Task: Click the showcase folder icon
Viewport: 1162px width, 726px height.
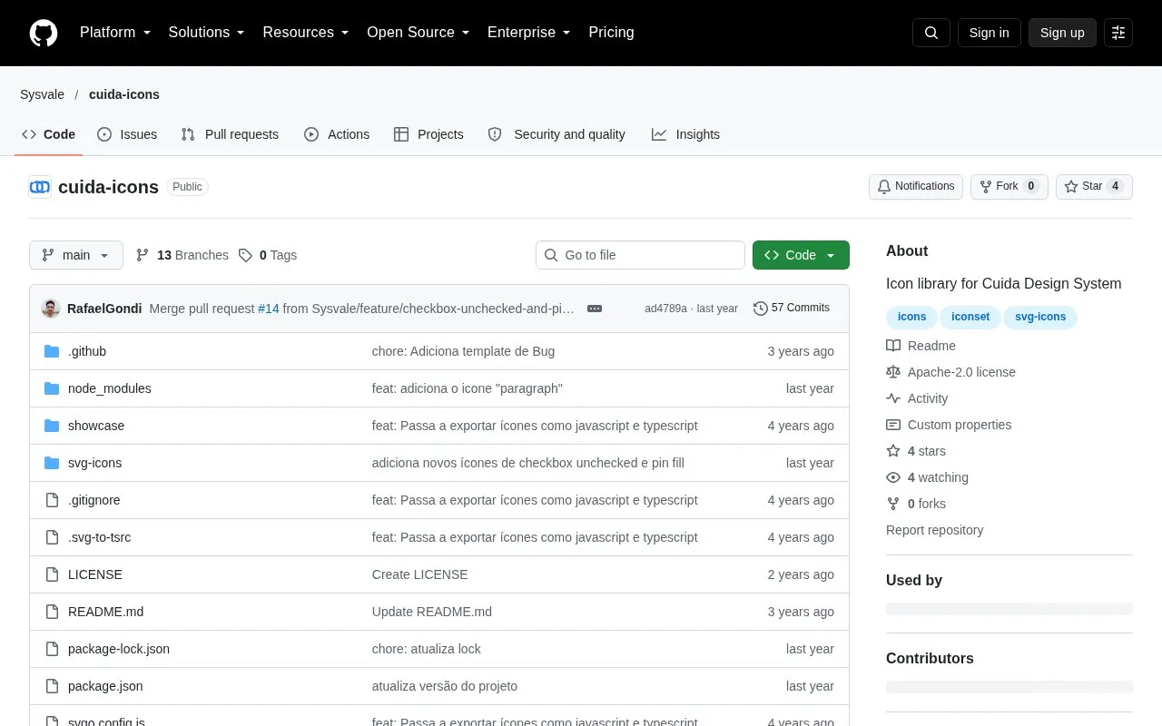Action: [52, 426]
